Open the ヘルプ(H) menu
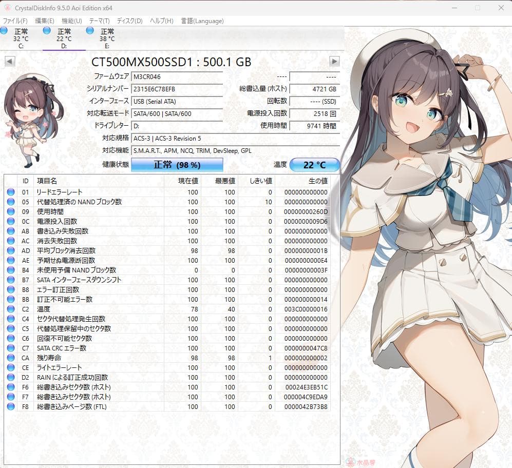Viewport: 512px width, 468px height. click(161, 21)
